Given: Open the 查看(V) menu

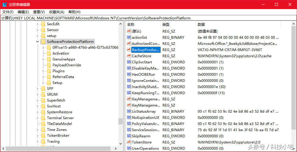Looking at the screenshot, I should (x=39, y=12).
